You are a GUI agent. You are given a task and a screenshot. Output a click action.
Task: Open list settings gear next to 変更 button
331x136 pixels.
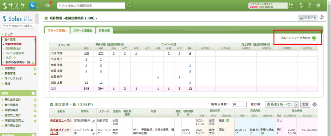pyautogui.click(x=315, y=104)
